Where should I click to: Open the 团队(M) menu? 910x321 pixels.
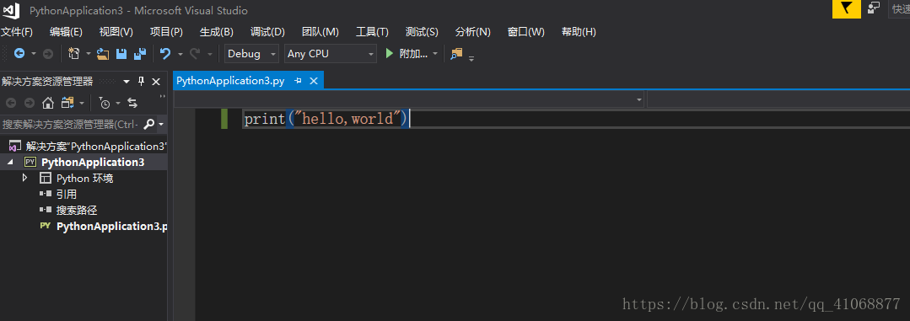tap(320, 32)
